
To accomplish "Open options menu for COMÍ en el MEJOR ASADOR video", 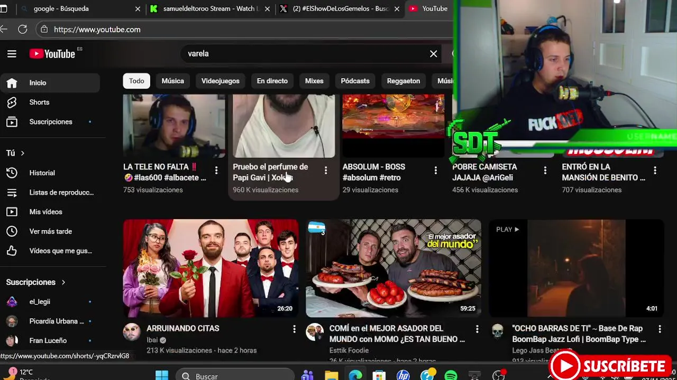I will click(477, 329).
